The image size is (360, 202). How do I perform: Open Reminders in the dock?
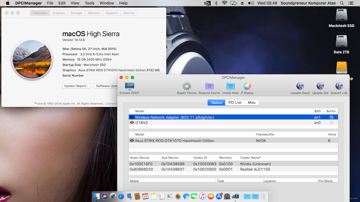162,196
